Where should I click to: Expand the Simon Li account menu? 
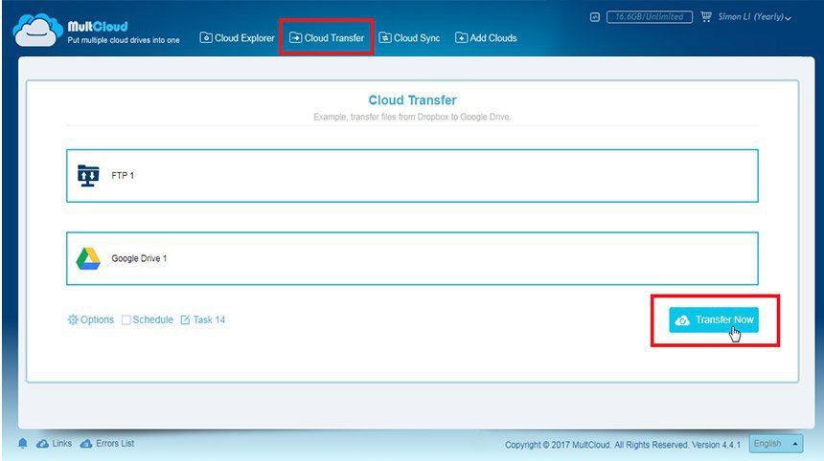[754, 17]
